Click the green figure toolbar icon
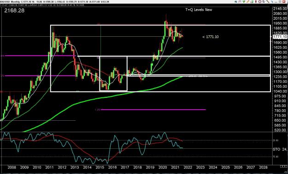The height and width of the screenshot is (174, 288). tap(252, 2)
